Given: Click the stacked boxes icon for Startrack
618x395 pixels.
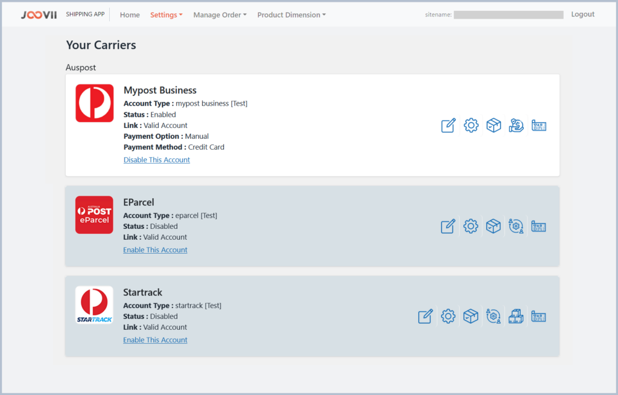Looking at the screenshot, I should pyautogui.click(x=516, y=316).
